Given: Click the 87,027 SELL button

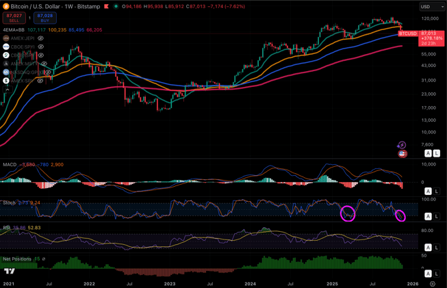Looking at the screenshot, I should pos(14,18).
